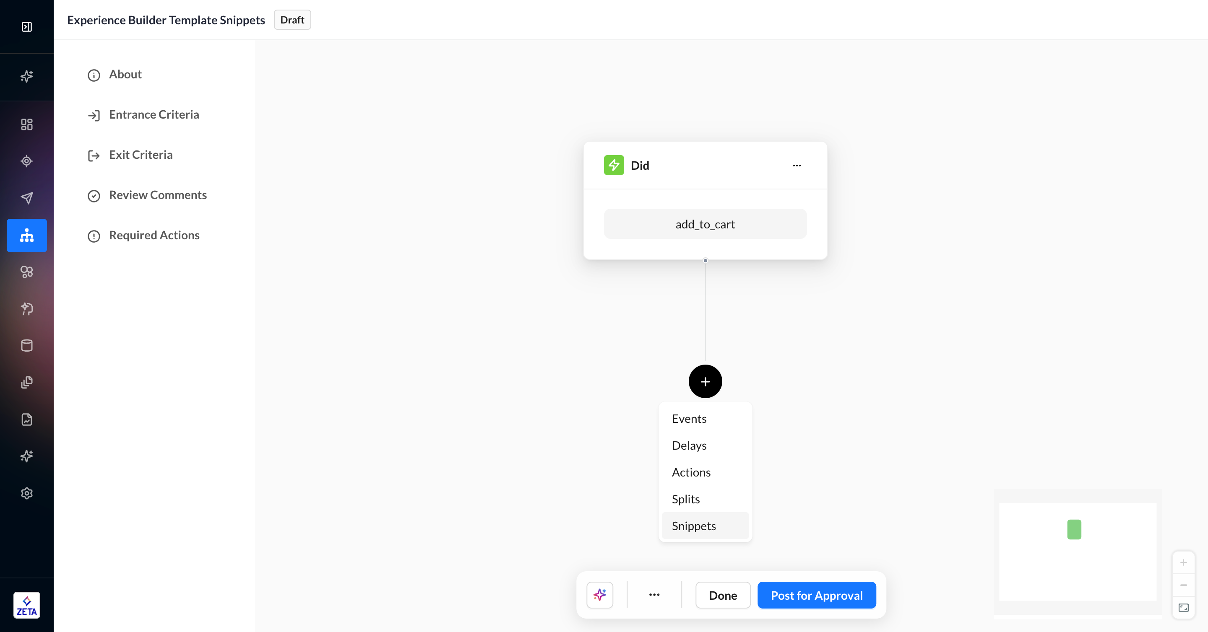Click the green node in the minimap

coord(1074,529)
